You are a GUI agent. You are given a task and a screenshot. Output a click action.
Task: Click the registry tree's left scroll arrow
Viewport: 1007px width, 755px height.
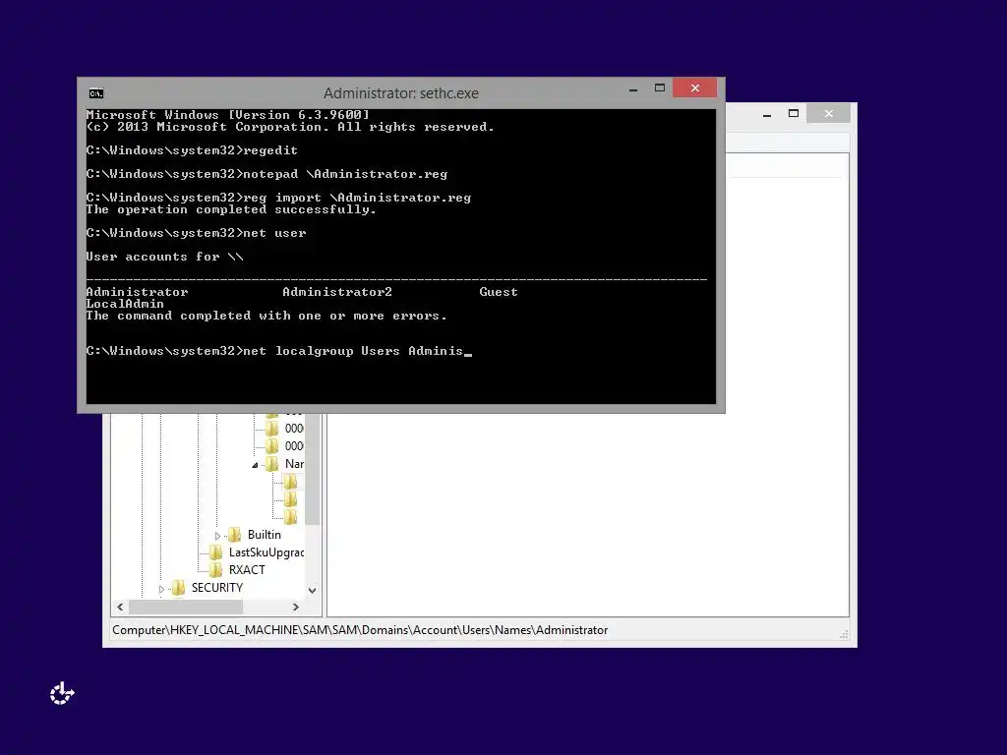pos(120,607)
